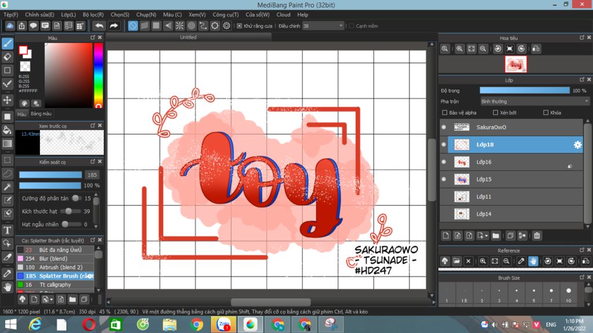Enable the concentric circle snap guide
Image resolution: width=593 pixels, height=333 pixels.
coord(191,25)
